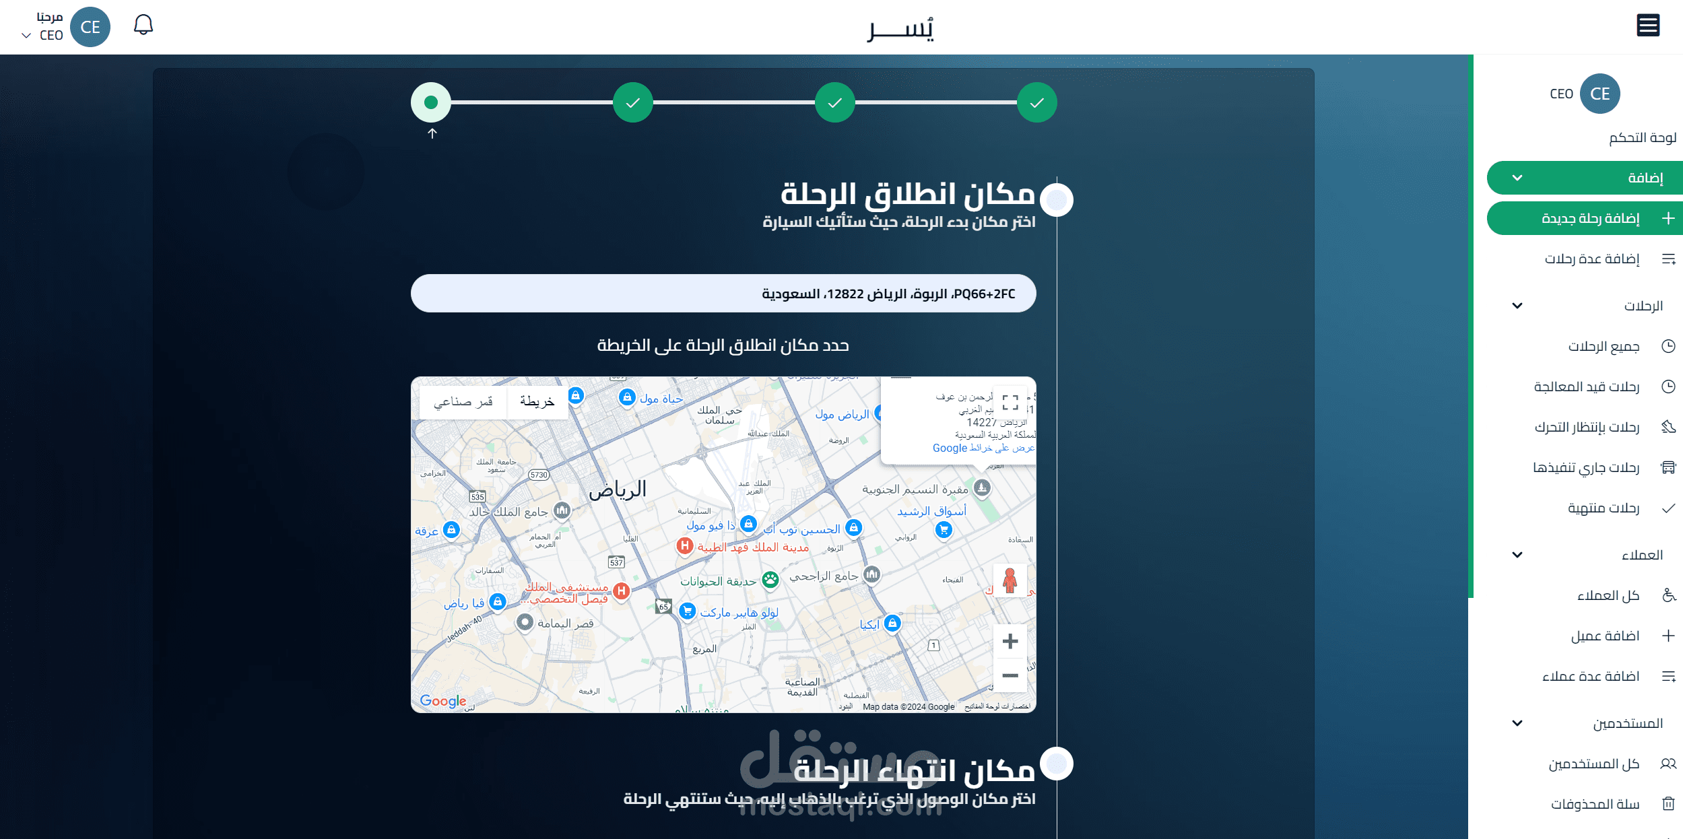Open deleted items trash (سلة المحذوفات)
The height and width of the screenshot is (839, 1683).
coord(1595,804)
